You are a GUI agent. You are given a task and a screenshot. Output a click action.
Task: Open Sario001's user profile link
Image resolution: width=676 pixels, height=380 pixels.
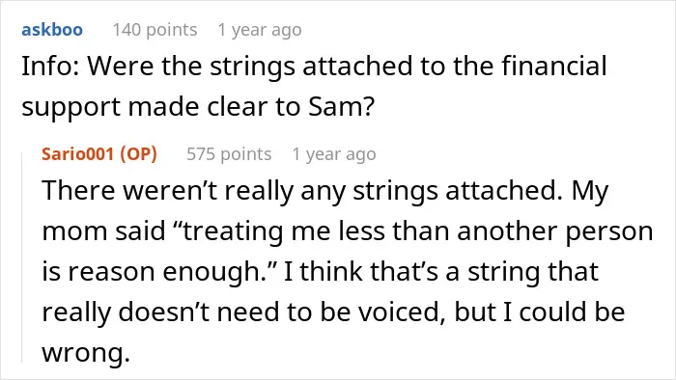77,154
